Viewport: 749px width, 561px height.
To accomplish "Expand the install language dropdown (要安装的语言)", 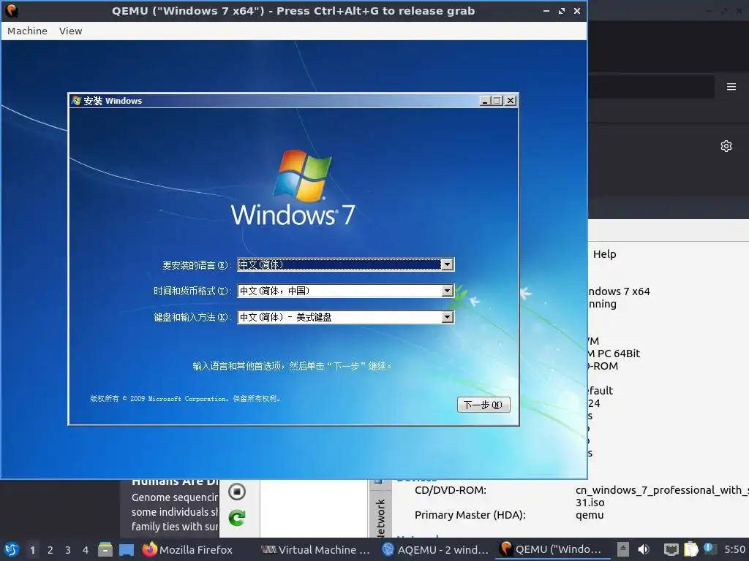I will pyautogui.click(x=447, y=264).
